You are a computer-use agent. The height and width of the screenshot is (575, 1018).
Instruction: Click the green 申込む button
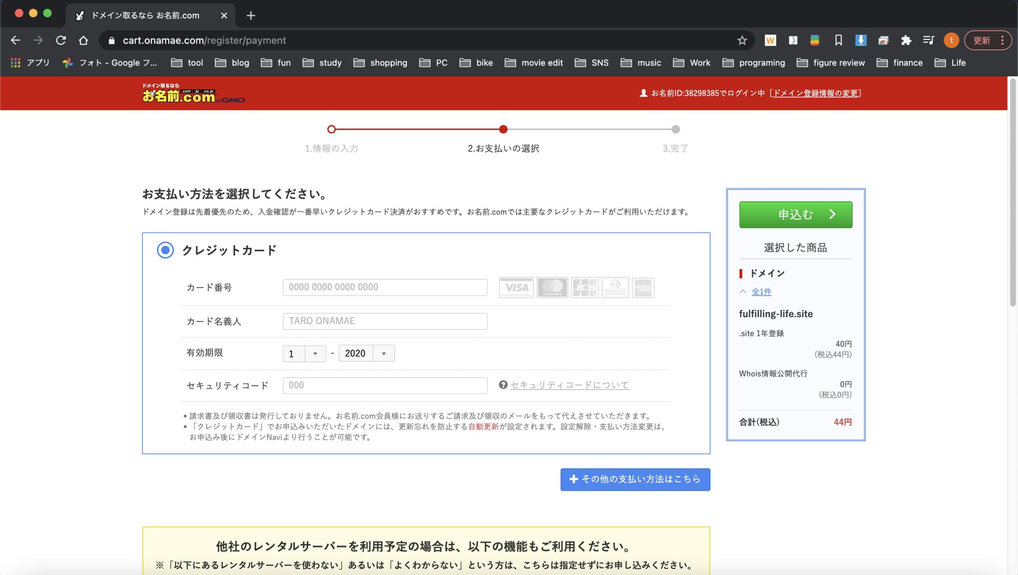pos(795,214)
